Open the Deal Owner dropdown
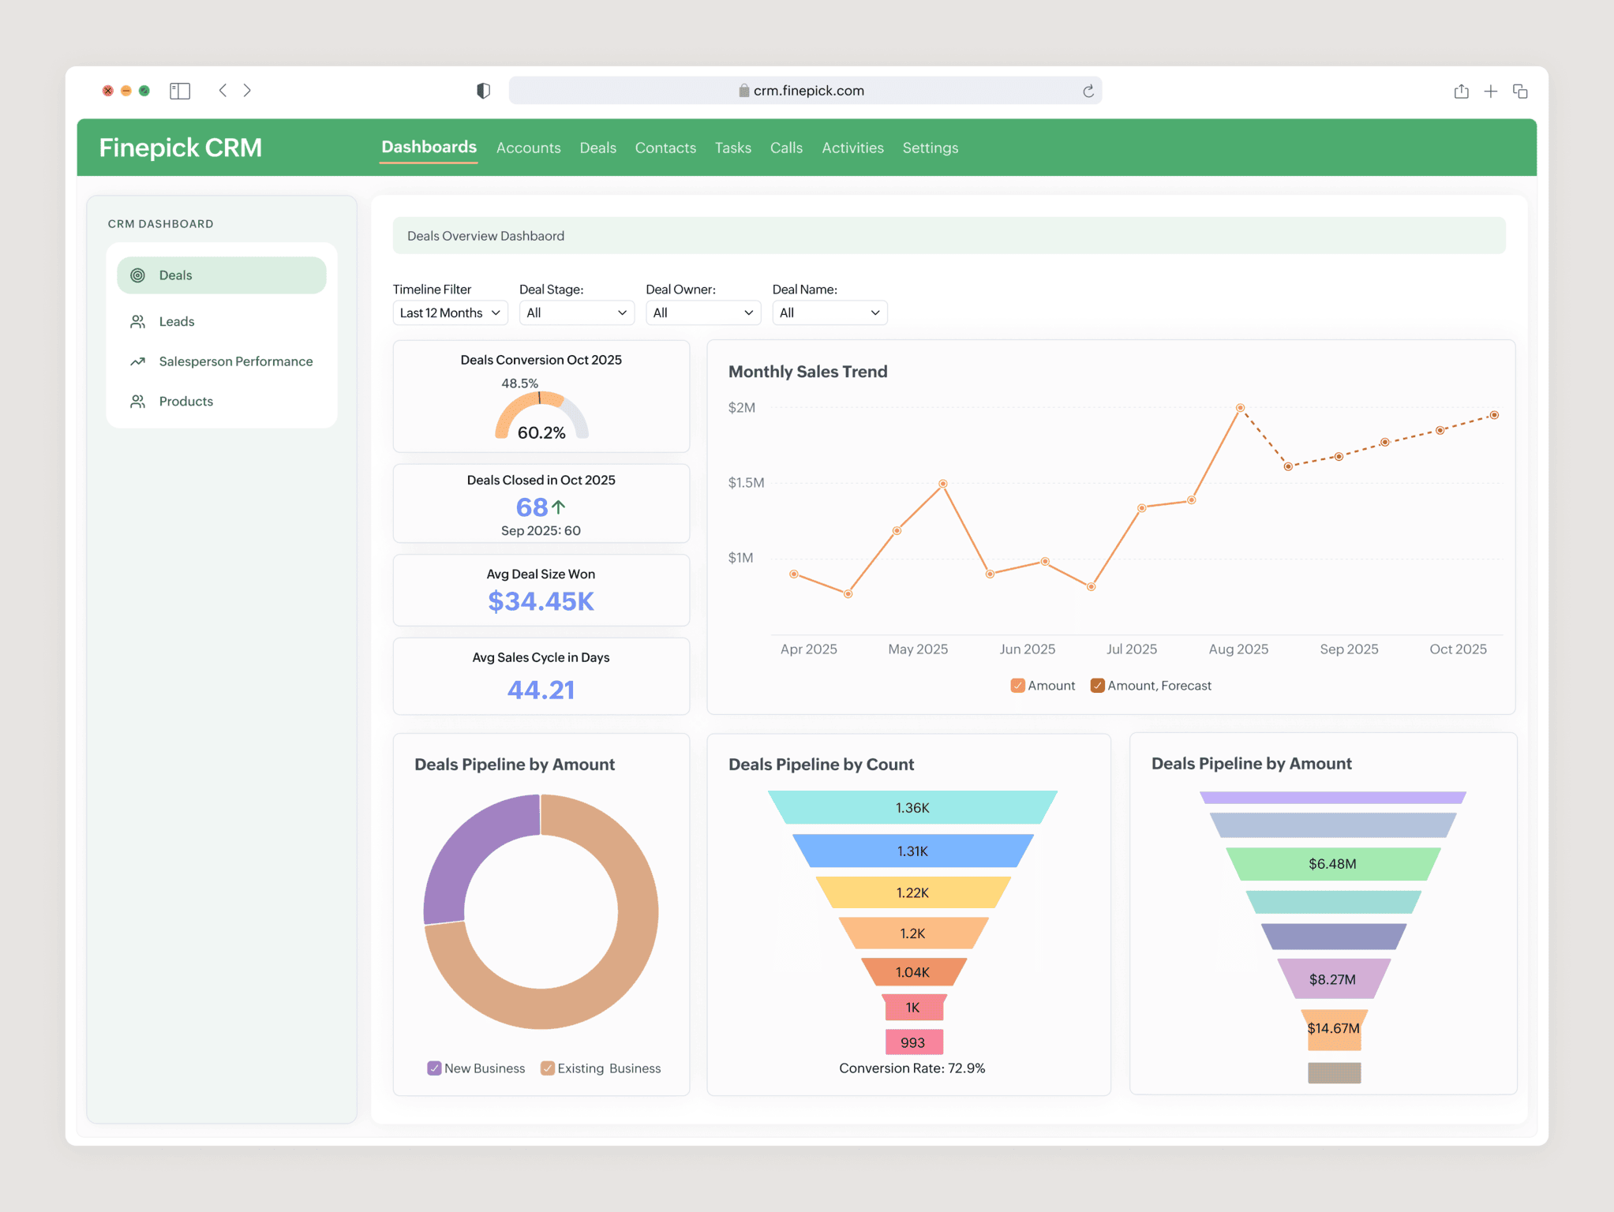The height and width of the screenshot is (1212, 1614). click(x=702, y=312)
